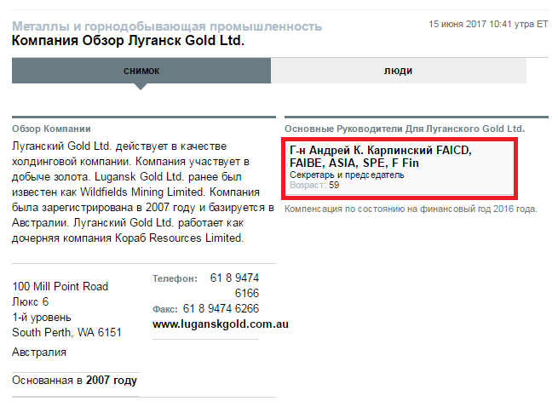
Task: Click the Основные Руководители section heading
Action: click(405, 129)
